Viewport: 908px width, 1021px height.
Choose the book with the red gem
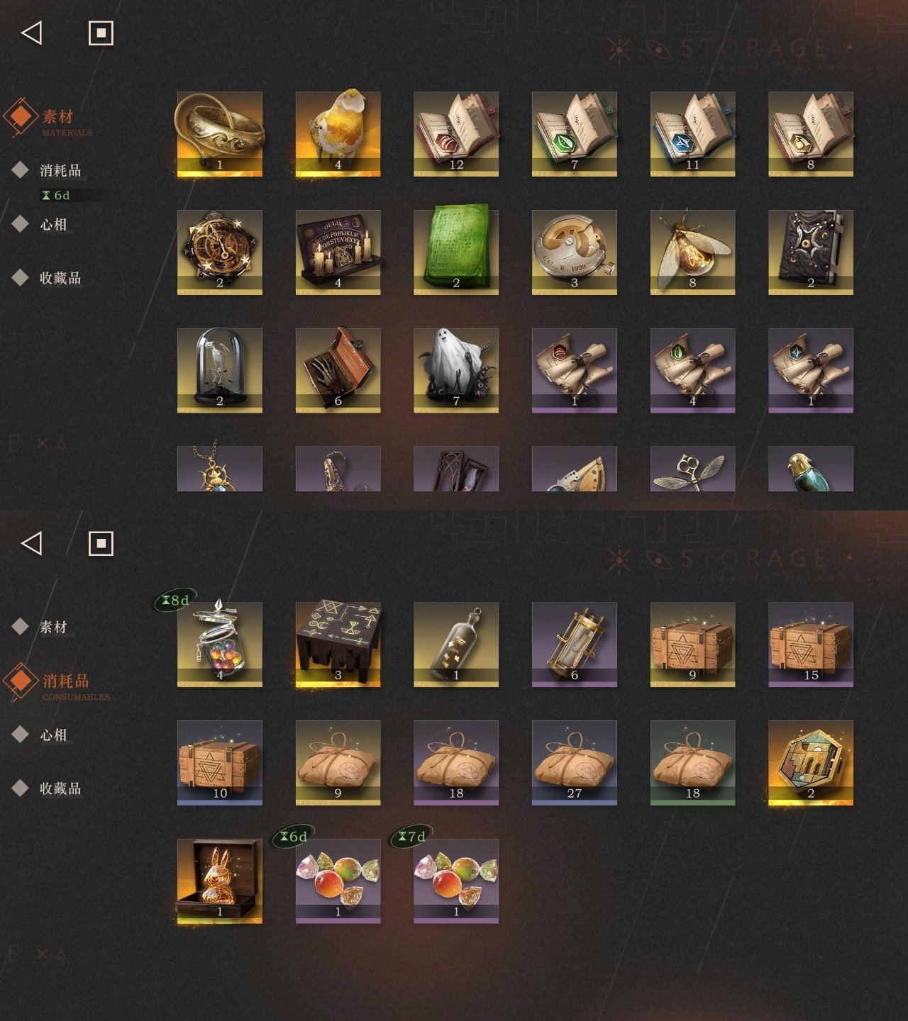(456, 134)
